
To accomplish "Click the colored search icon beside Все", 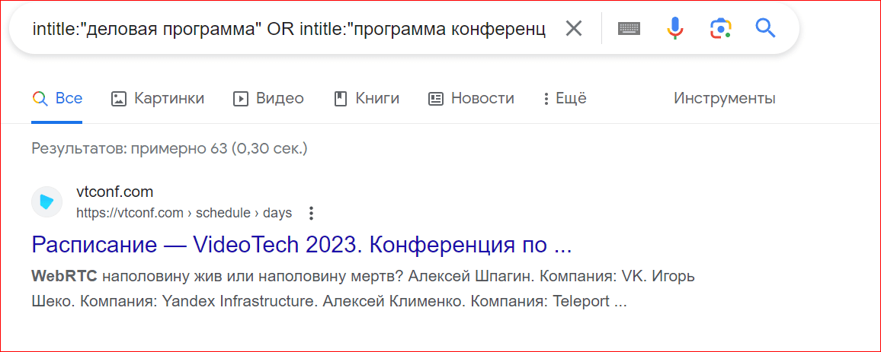I will coord(40,99).
